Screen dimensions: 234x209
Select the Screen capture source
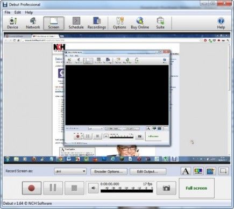click(x=54, y=23)
